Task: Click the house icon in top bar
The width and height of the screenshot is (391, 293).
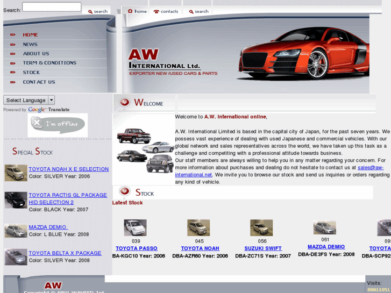Action: tap(130, 11)
